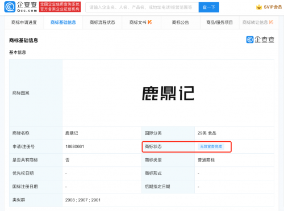The height and width of the screenshot is (211, 284).
Task: Click the blue 查一下 search button
Action: tap(209, 7)
